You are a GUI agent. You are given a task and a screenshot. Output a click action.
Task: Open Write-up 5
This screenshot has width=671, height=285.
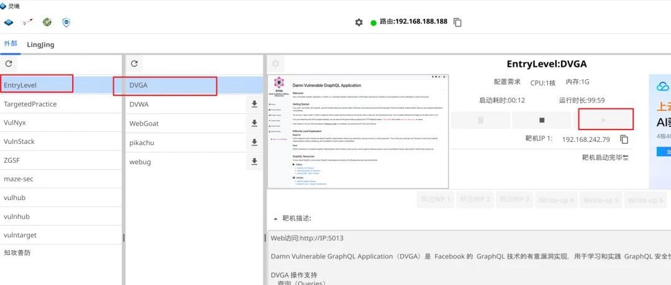(601, 200)
